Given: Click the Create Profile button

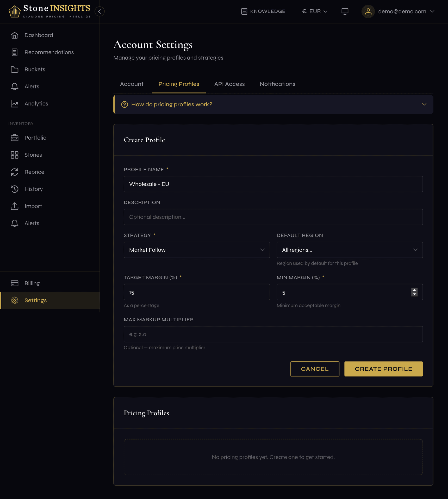Looking at the screenshot, I should [x=383, y=369].
